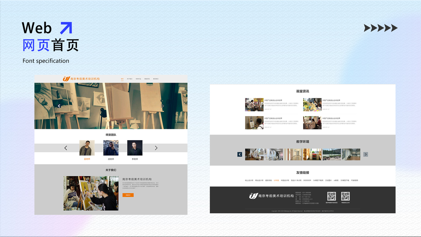Open the PS教程网 friendly link

pos(355,180)
